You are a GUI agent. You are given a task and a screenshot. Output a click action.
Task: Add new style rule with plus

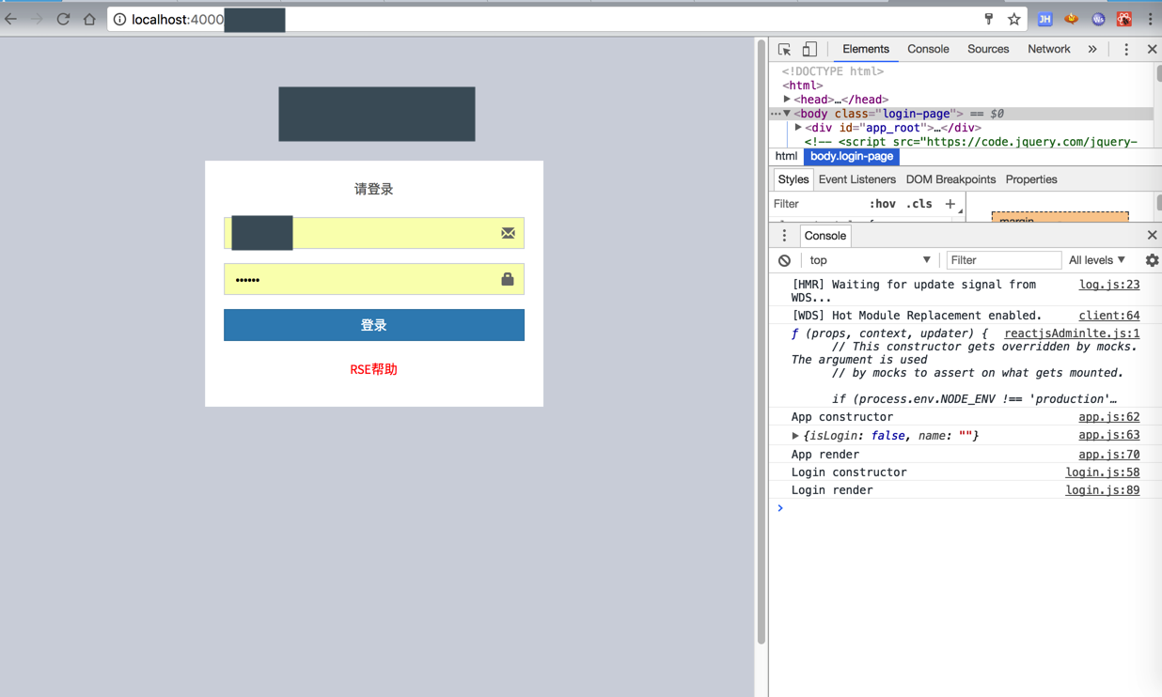[950, 204]
